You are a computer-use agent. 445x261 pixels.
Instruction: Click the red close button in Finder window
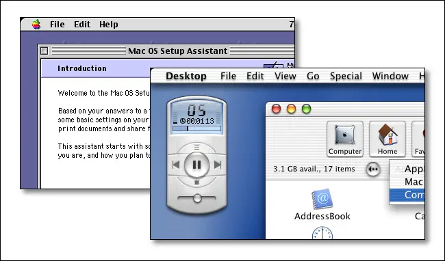click(x=276, y=109)
